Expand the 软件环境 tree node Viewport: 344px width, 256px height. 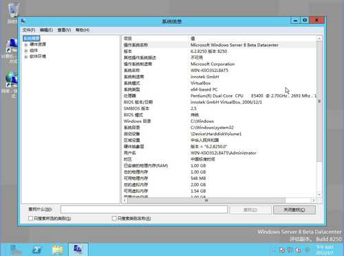click(26, 56)
